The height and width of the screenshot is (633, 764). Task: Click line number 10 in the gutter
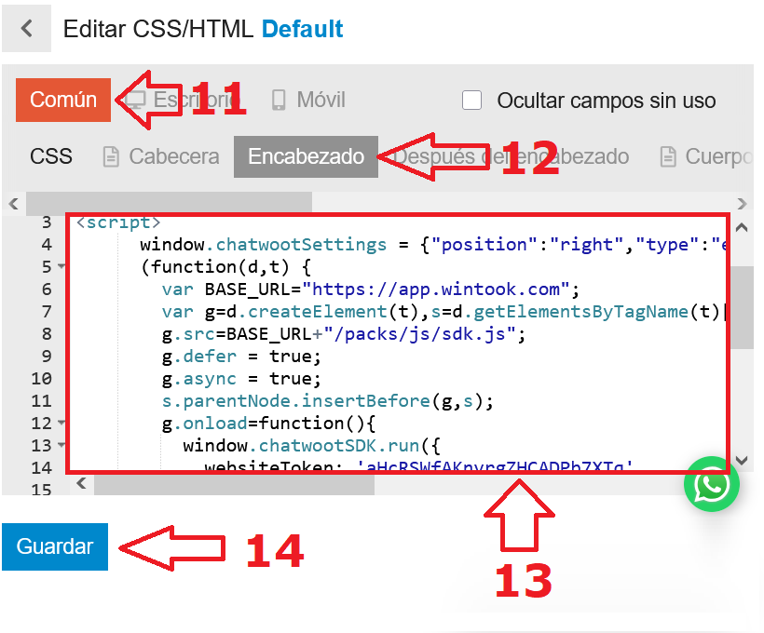point(41,378)
